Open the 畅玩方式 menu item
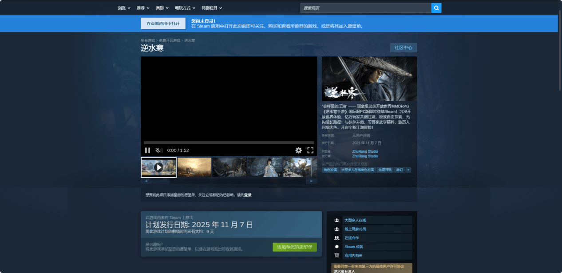 [185, 8]
